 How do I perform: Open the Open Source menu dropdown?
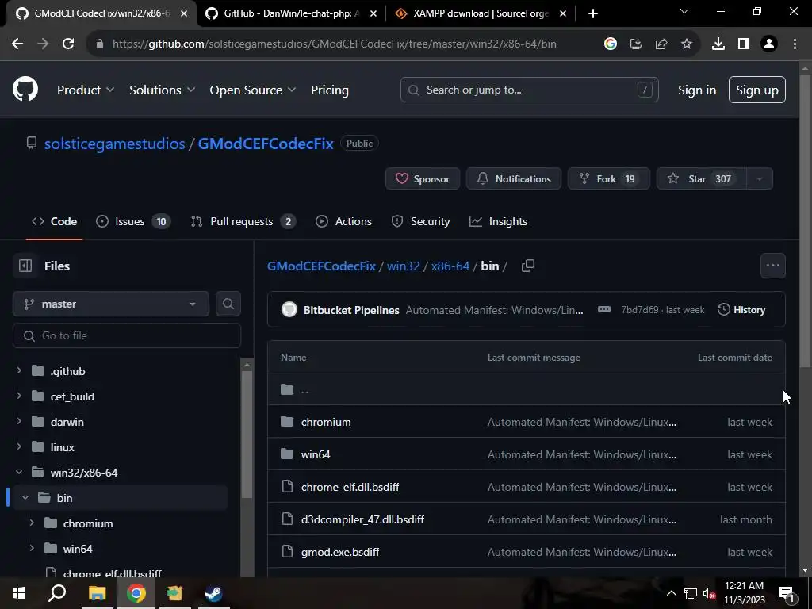(253, 90)
